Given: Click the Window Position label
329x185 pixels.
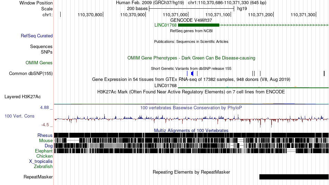Looking at the screenshot, I should 36,3.
